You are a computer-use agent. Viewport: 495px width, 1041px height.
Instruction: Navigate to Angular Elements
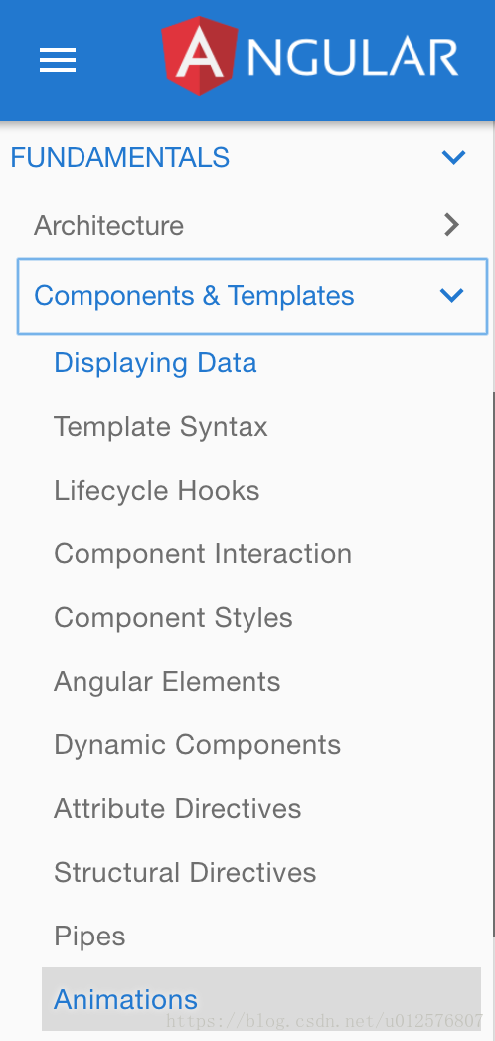click(x=167, y=682)
